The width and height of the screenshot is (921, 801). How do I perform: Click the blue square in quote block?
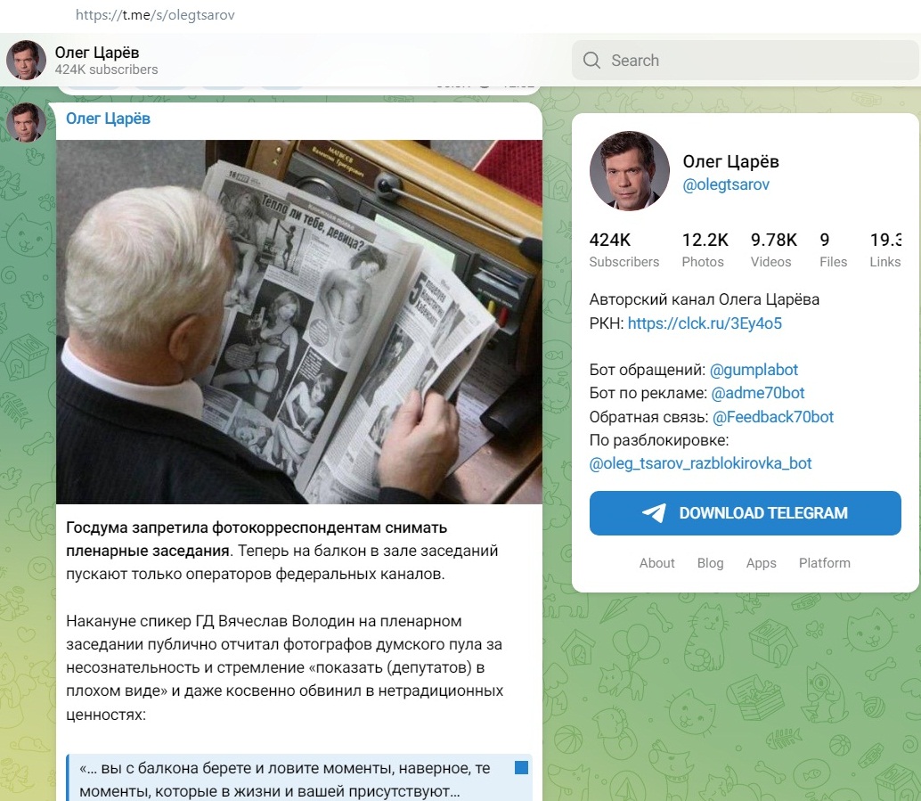521,767
